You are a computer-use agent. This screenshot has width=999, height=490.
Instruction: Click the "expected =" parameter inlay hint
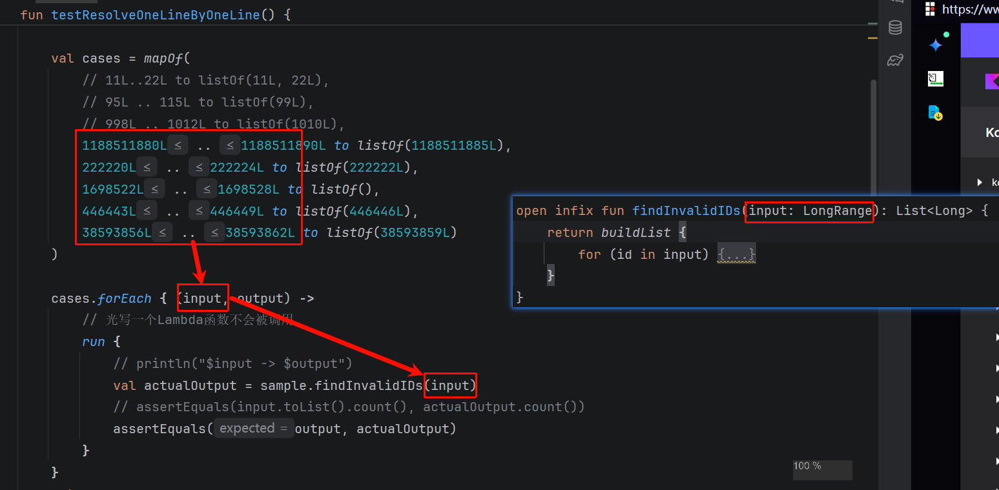(x=253, y=429)
